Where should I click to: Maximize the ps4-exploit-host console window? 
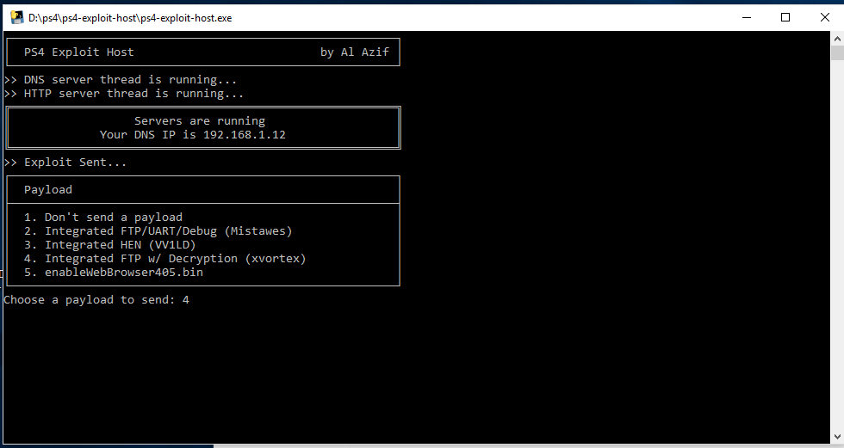pos(785,17)
